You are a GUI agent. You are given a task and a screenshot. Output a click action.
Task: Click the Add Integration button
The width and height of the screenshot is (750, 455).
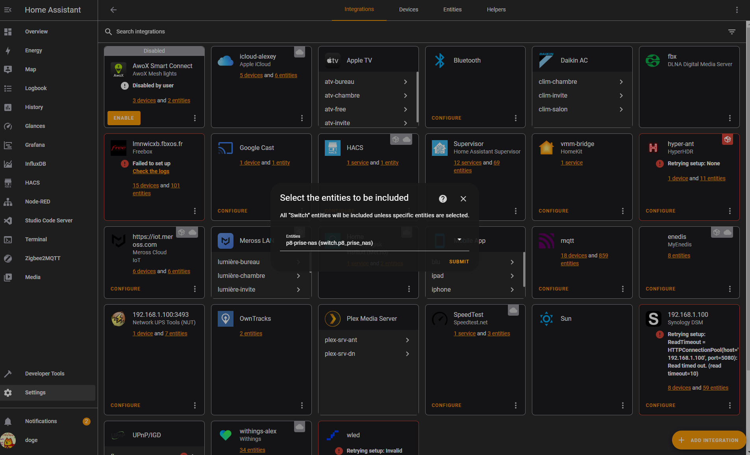click(709, 440)
